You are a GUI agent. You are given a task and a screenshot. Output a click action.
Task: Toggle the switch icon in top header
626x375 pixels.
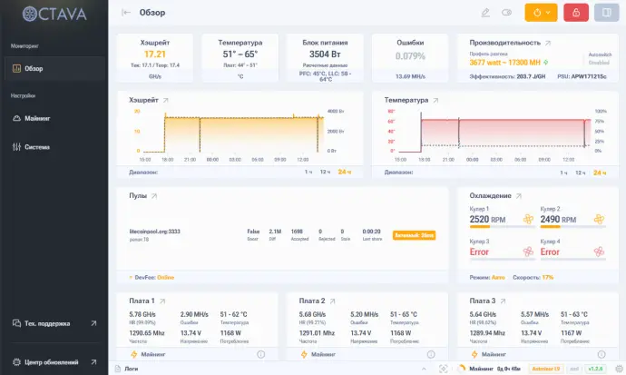pos(506,13)
